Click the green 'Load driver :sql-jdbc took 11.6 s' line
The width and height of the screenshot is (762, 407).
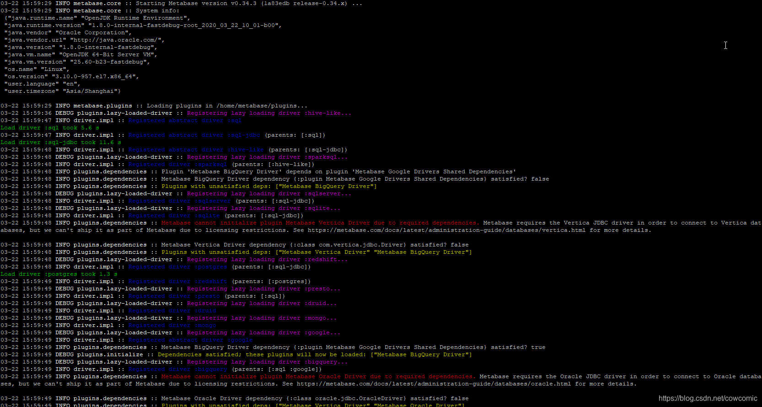(61, 142)
